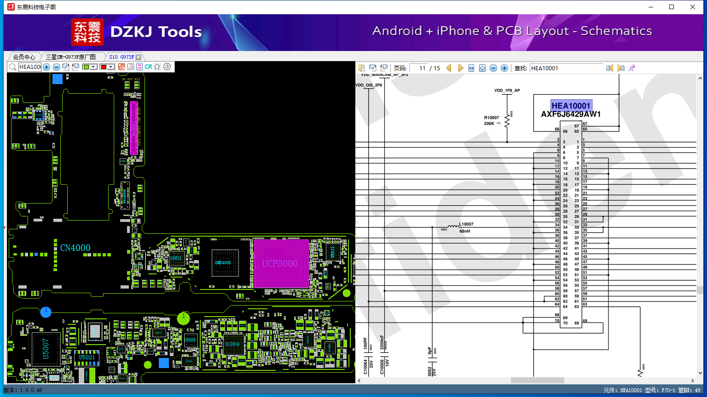The width and height of the screenshot is (707, 397).
Task: Click the highlighted HEA10001 label in schematic
Action: (571, 106)
